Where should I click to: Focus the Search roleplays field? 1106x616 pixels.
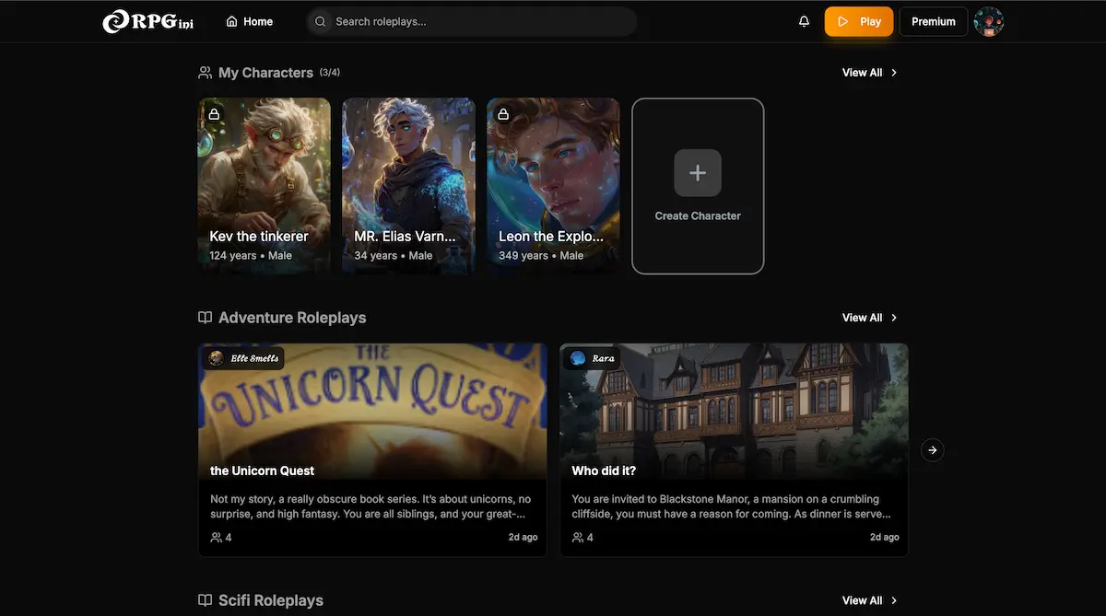[x=479, y=21]
